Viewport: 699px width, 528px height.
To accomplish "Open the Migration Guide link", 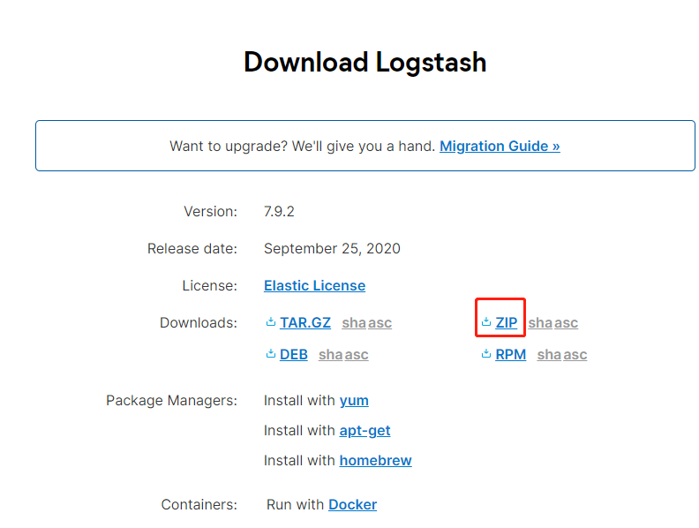I will 500,147.
